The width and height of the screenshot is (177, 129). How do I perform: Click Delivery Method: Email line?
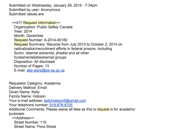tap(28, 87)
